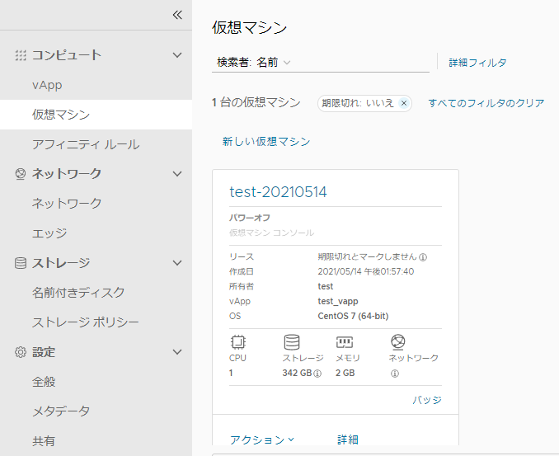This screenshot has height=456, width=559.
Task: Click the storage disk icon in VM card
Action: 292,342
